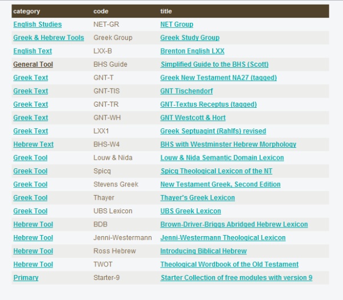
Task: Click Greek Text in the GNT-TIS row
Action: click(x=31, y=91)
